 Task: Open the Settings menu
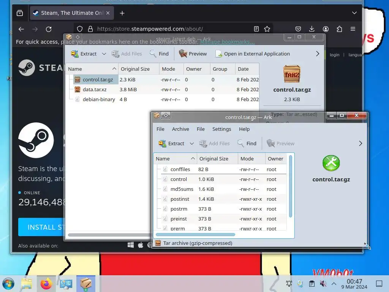pyautogui.click(x=221, y=129)
